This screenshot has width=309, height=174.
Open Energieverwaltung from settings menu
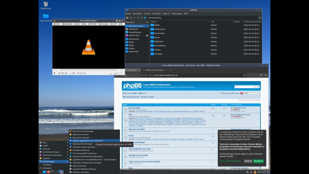94,150
